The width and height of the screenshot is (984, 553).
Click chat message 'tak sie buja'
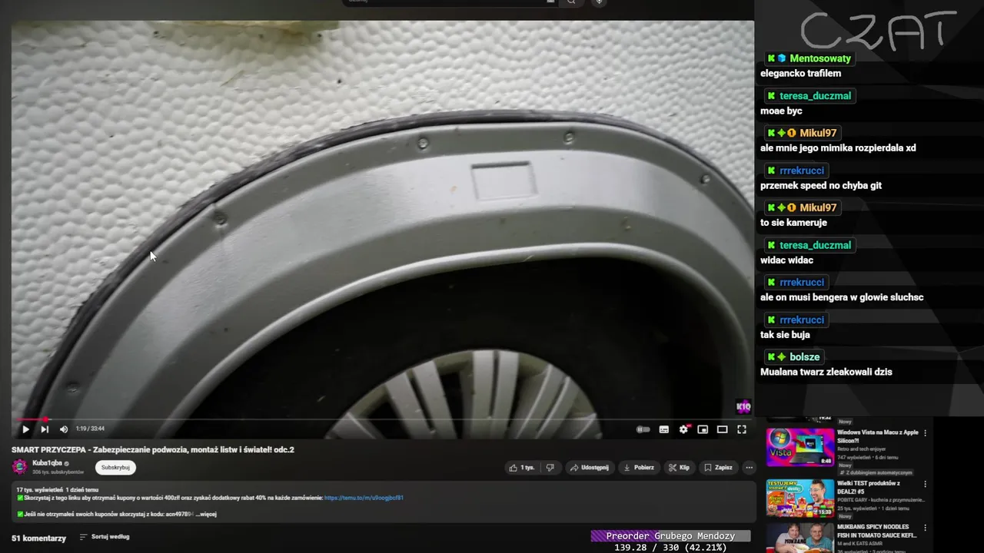(785, 335)
